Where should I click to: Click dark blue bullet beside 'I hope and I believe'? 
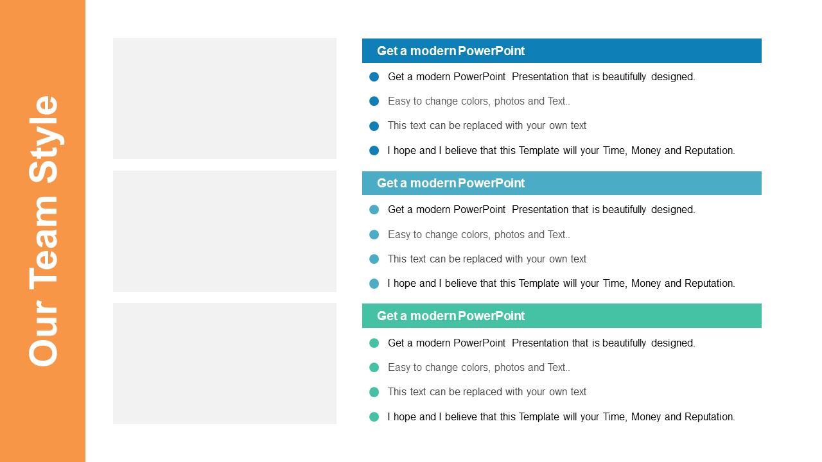374,151
